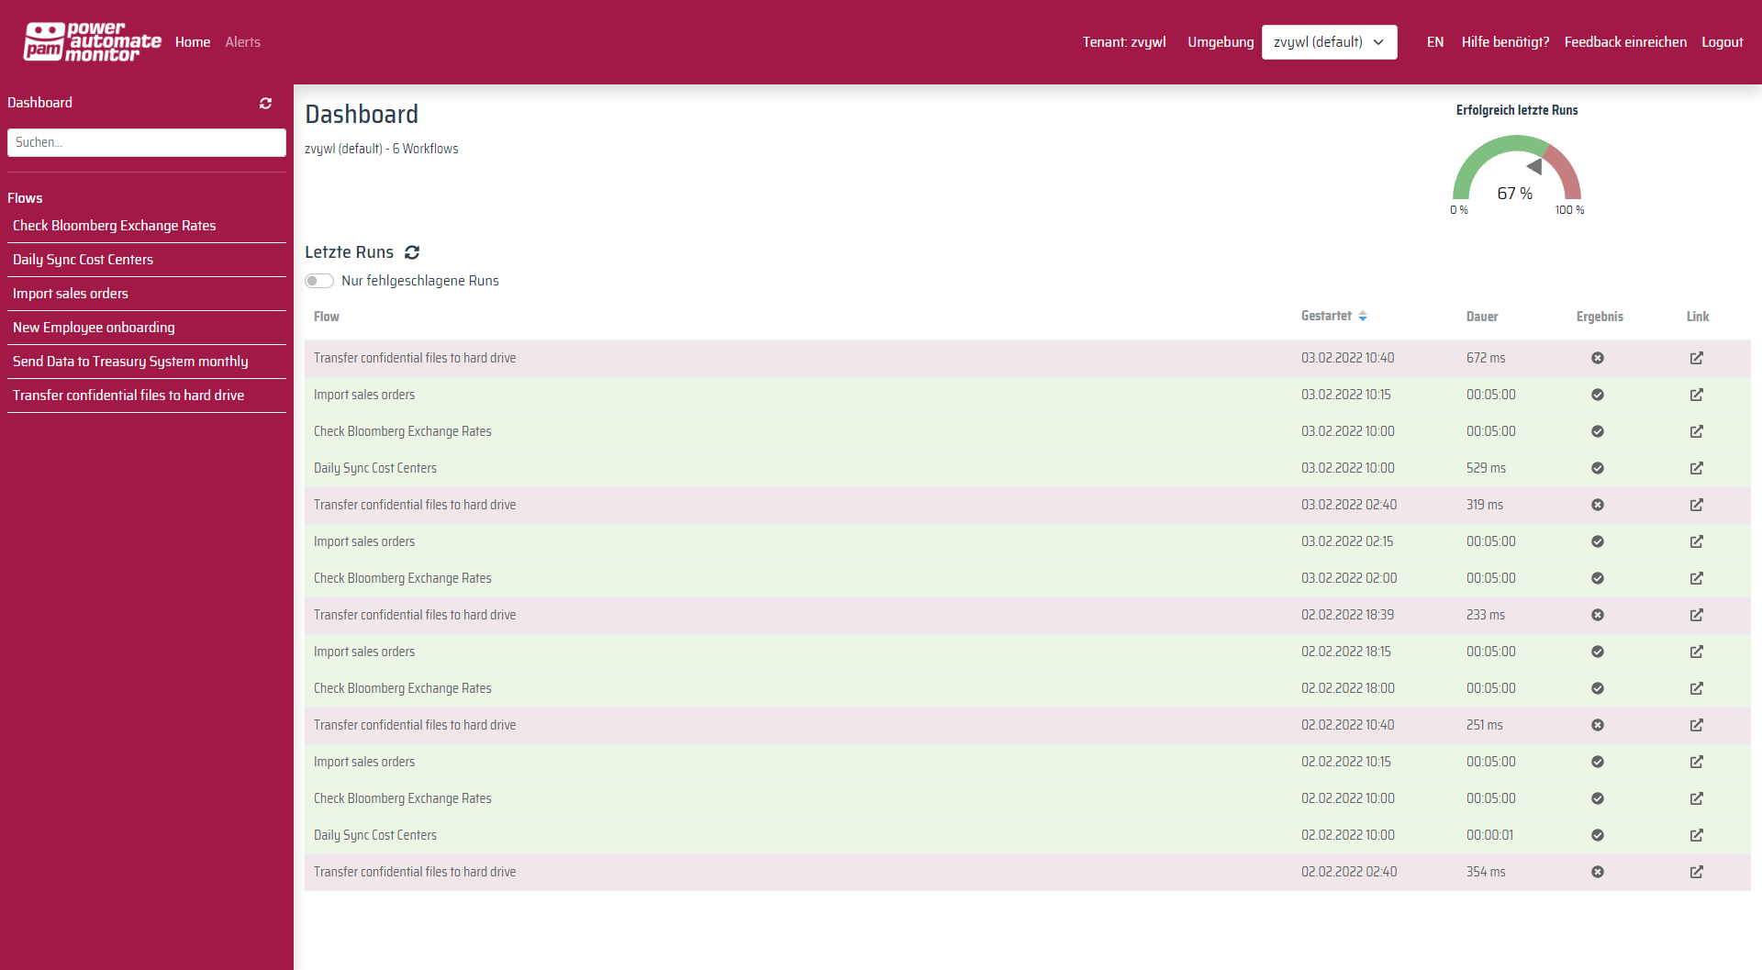Viewport: 1762px width, 970px height.
Task: Open the zvywl (default) environment dropdown
Action: click(1329, 41)
